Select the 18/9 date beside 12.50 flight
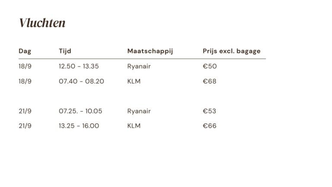 25,66
